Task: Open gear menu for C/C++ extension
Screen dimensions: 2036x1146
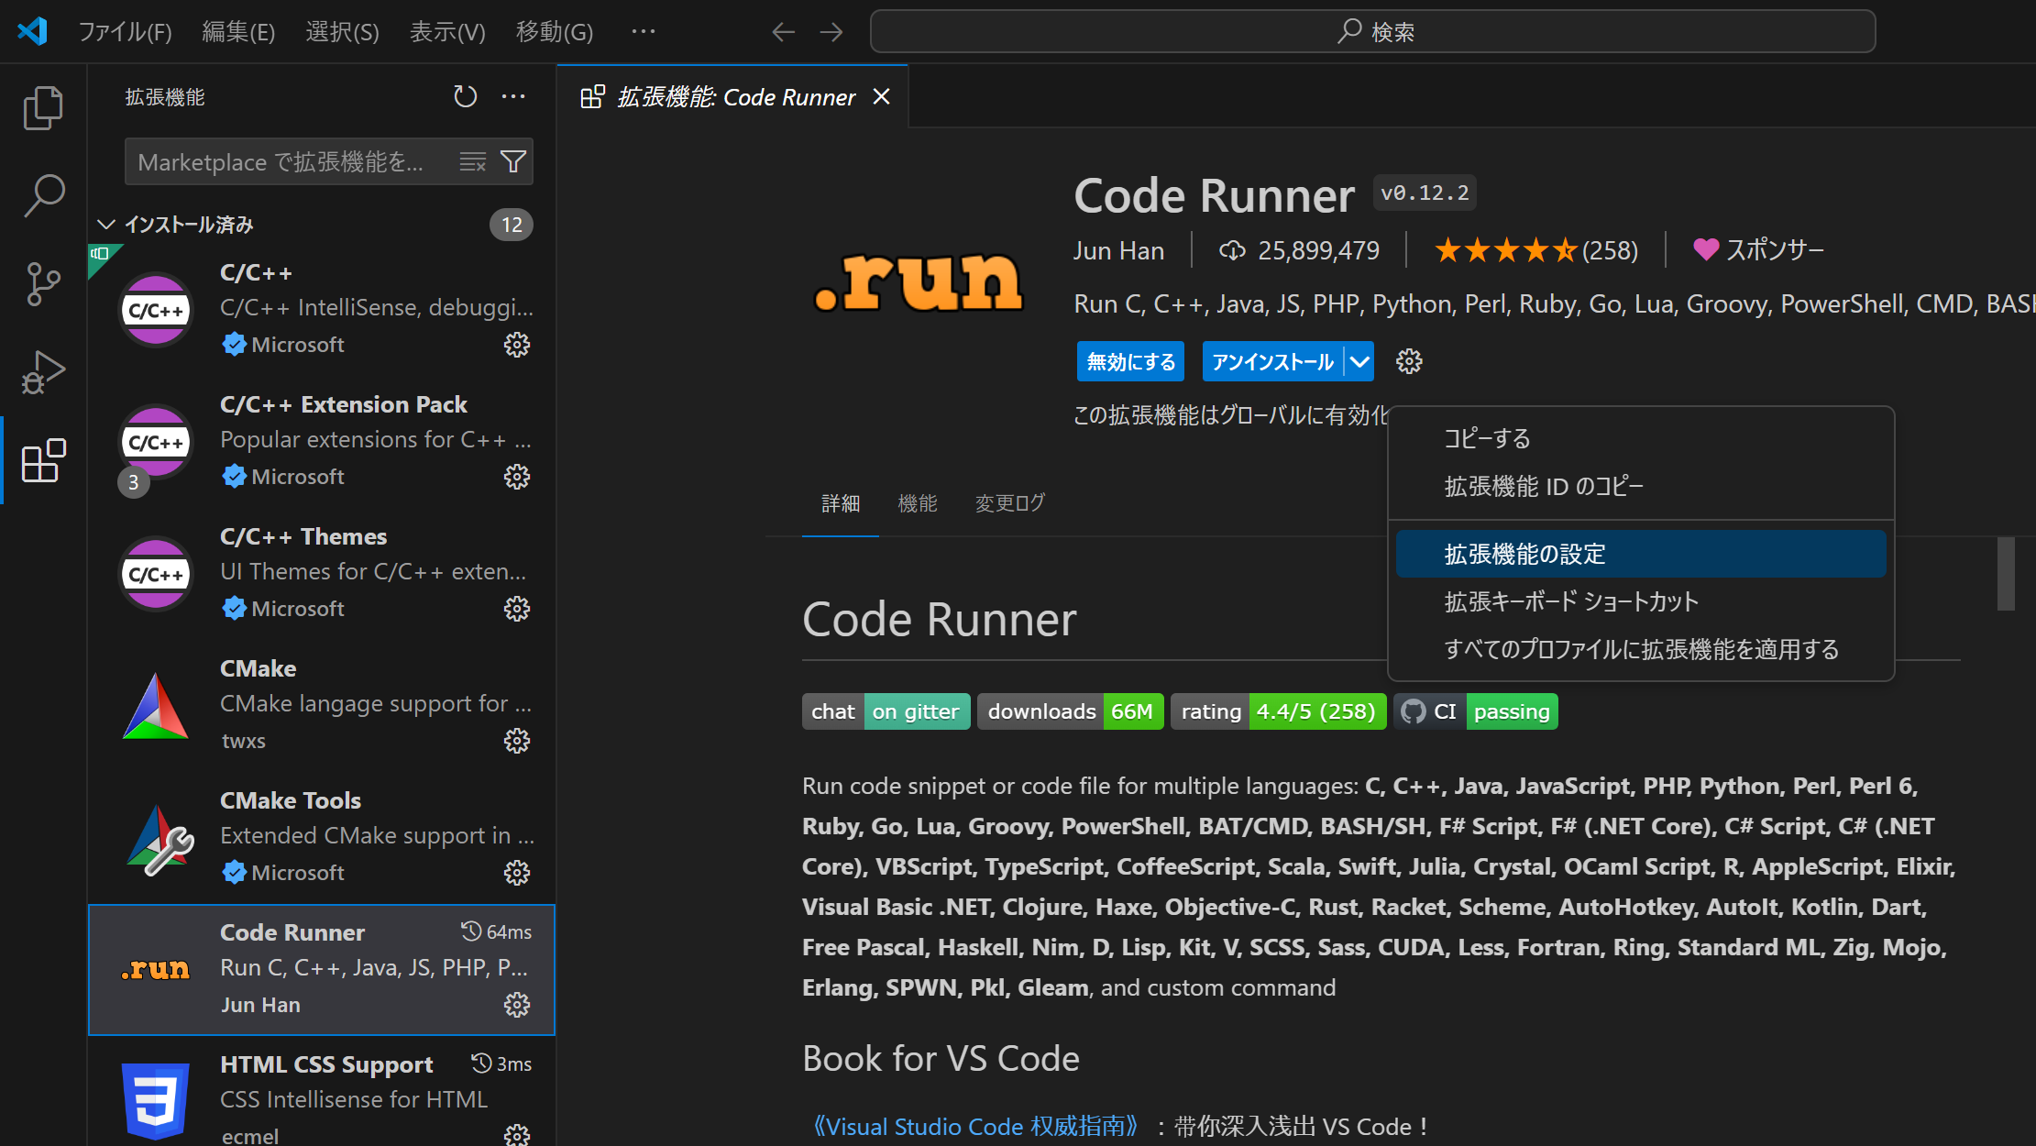Action: click(517, 345)
